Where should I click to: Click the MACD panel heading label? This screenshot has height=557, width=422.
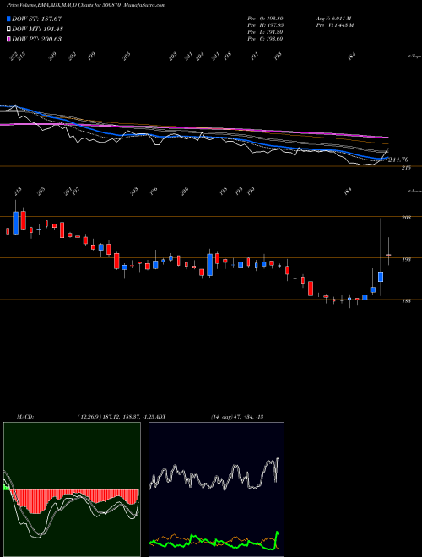coord(25,417)
